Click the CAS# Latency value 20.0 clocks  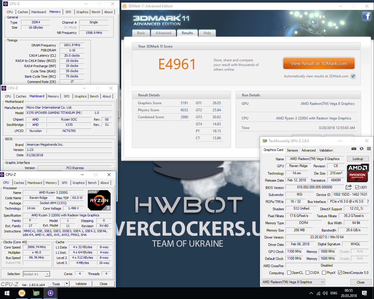click(x=72, y=55)
